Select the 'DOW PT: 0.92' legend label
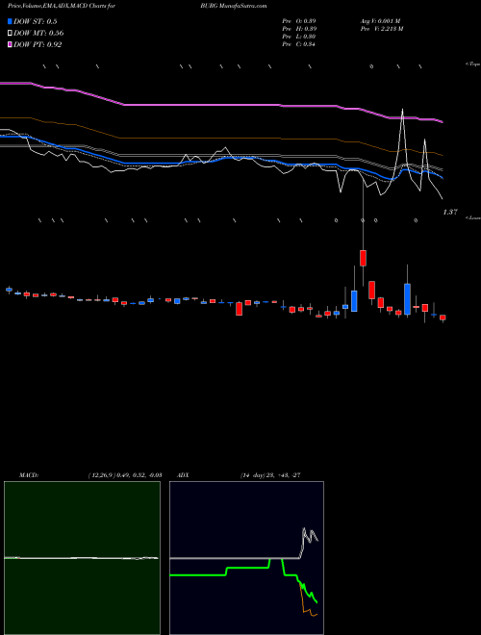This screenshot has height=635, width=481. pyautogui.click(x=38, y=44)
